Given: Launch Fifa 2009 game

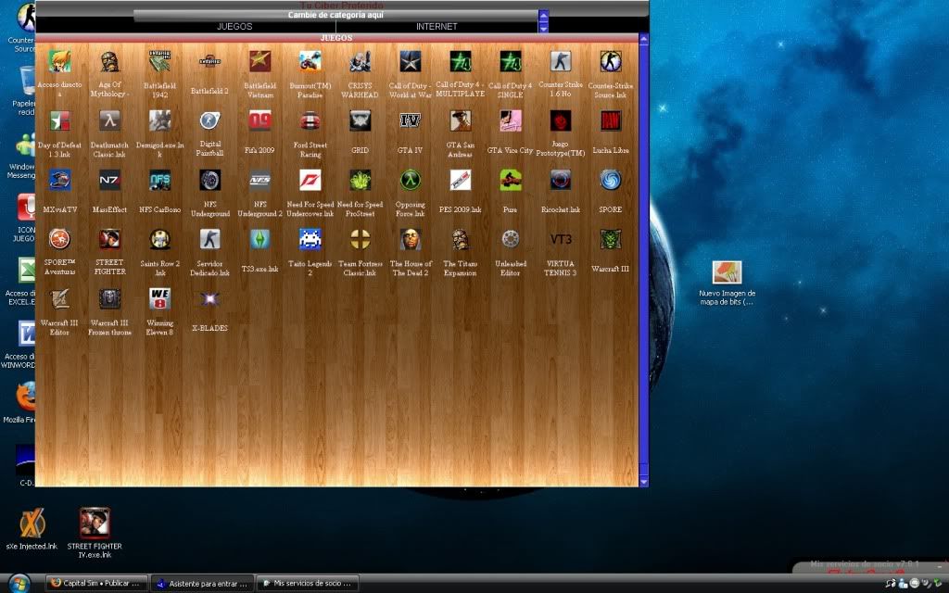Looking at the screenshot, I should pos(260,121).
